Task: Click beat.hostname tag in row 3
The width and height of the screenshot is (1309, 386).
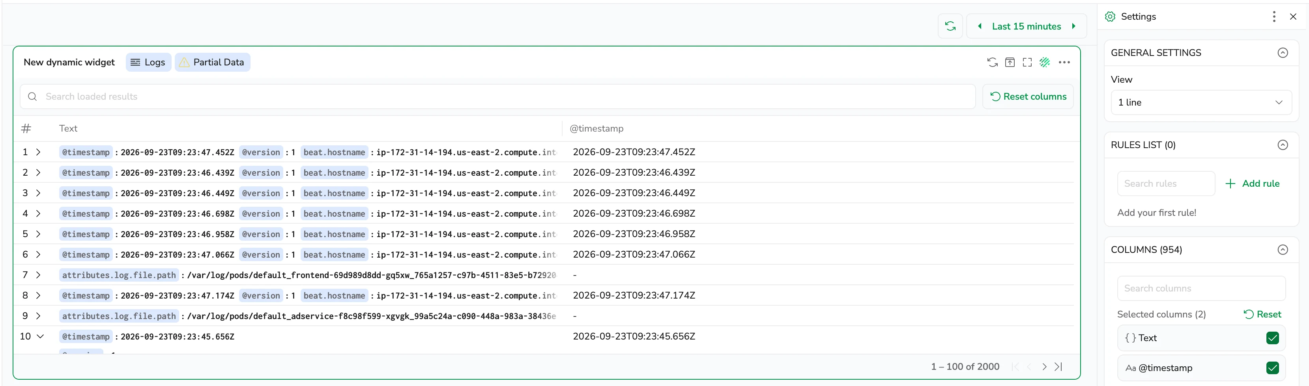Action: tap(334, 193)
